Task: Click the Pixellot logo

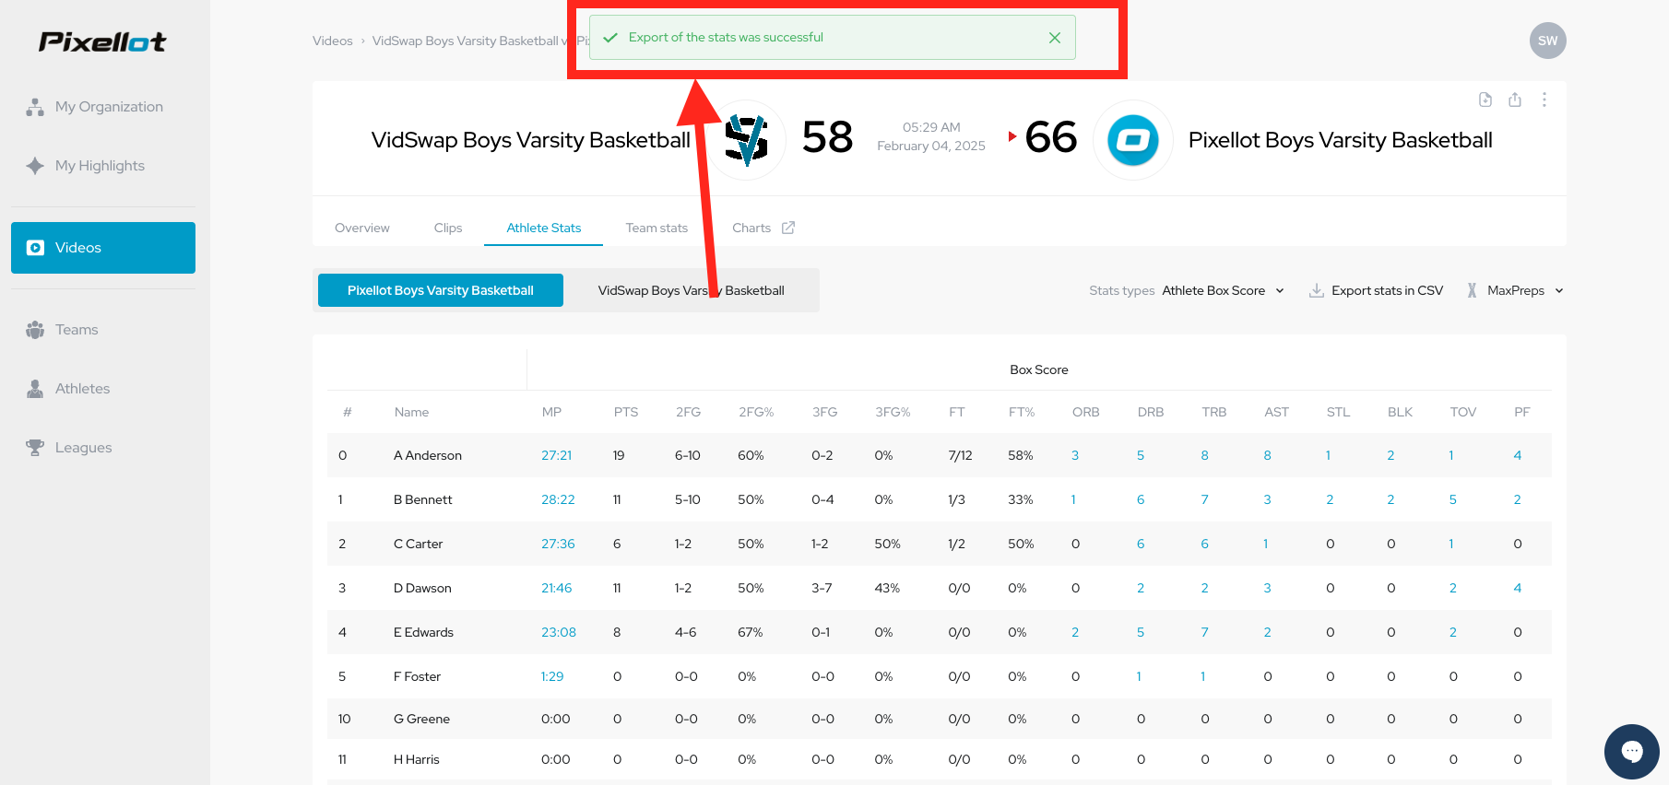Action: pyautogui.click(x=102, y=41)
